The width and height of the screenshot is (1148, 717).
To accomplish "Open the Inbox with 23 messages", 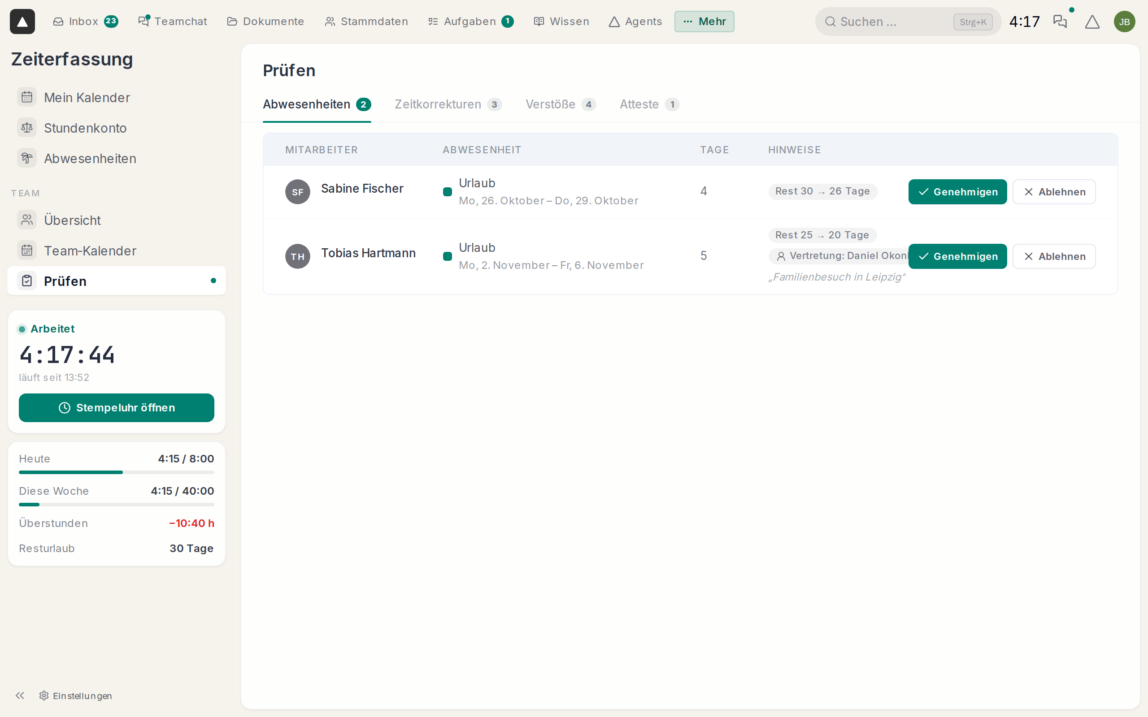I will tap(85, 22).
